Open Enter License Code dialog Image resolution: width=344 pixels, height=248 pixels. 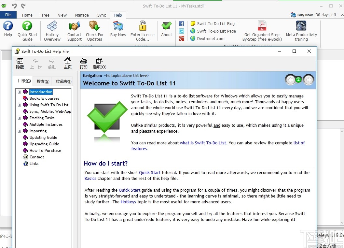[142, 31]
